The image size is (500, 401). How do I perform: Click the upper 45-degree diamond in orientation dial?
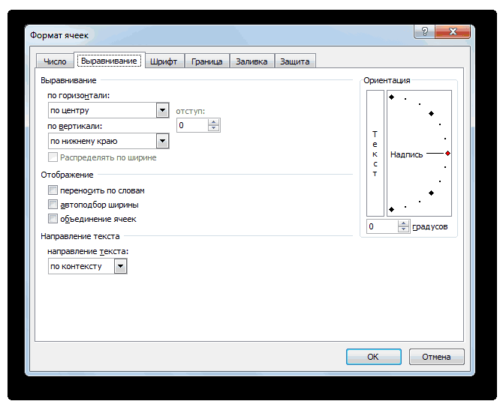point(431,114)
